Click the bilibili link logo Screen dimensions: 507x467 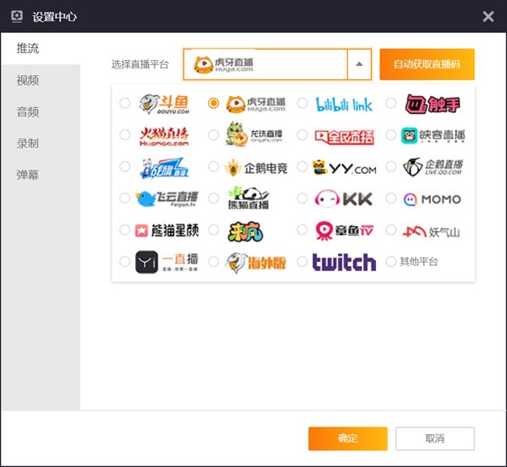click(344, 104)
